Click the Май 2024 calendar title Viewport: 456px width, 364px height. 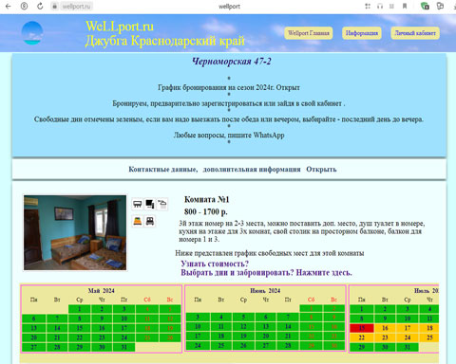point(102,290)
